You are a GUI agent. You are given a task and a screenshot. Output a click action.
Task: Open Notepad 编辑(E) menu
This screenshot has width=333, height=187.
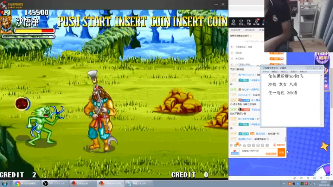tap(275, 71)
